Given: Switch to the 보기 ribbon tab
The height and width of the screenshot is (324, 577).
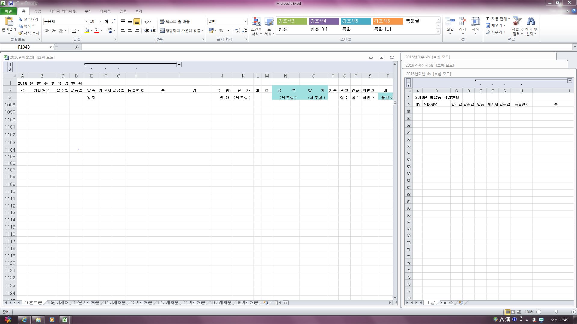Looking at the screenshot, I should click(138, 11).
